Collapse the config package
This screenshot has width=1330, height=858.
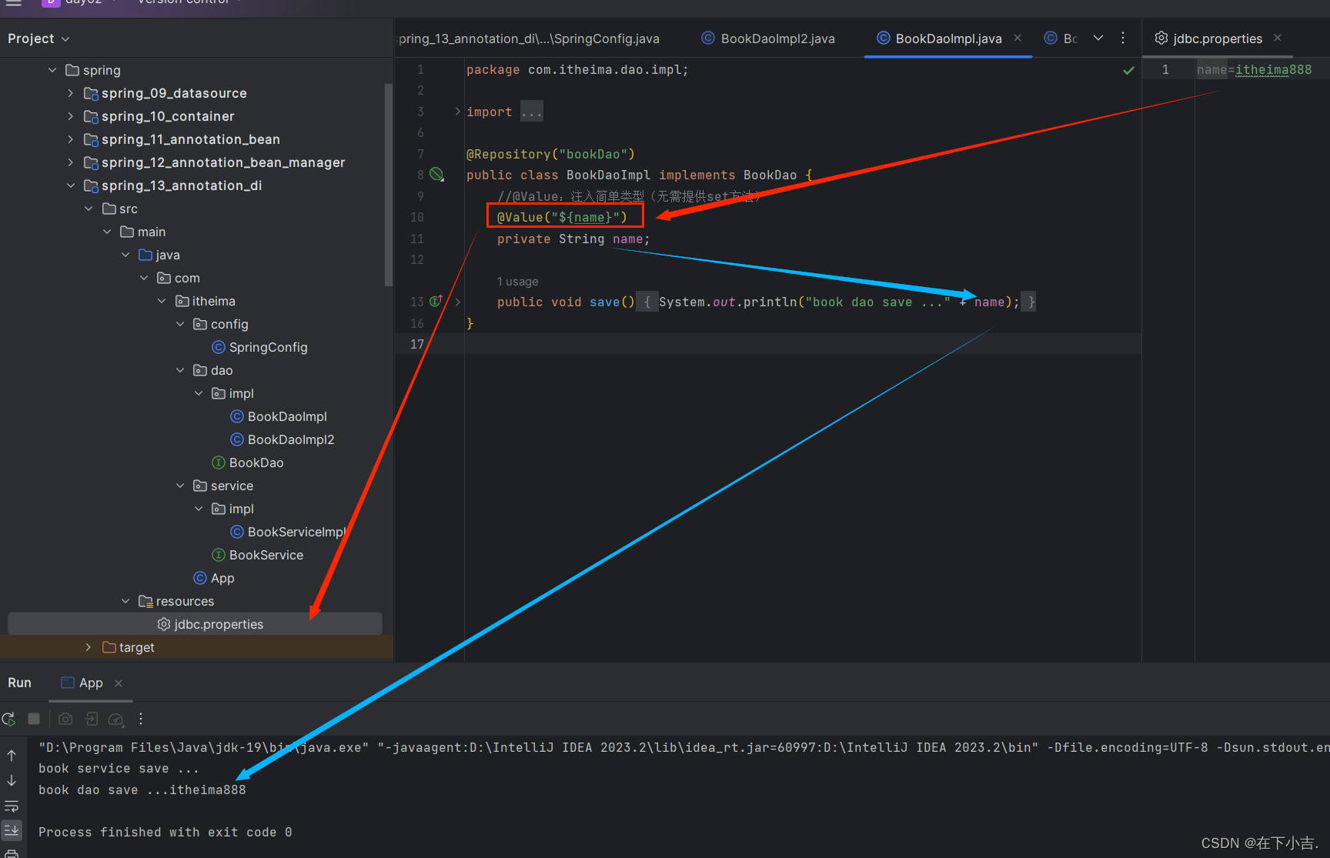[180, 324]
